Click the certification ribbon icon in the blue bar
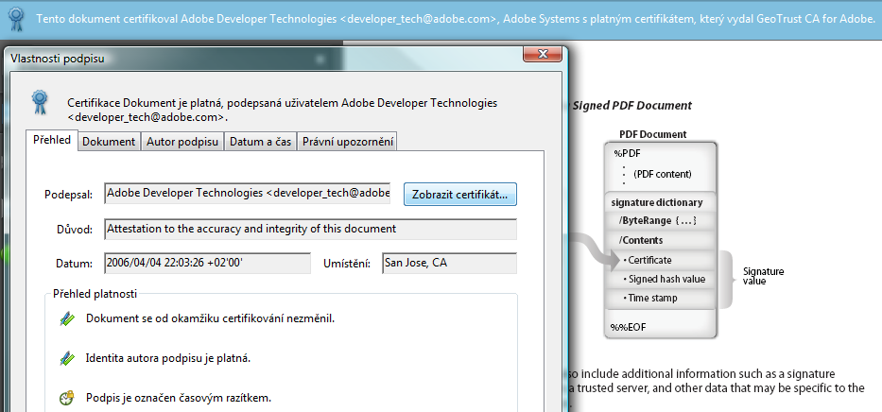This screenshot has height=412, width=882. pyautogui.click(x=16, y=19)
